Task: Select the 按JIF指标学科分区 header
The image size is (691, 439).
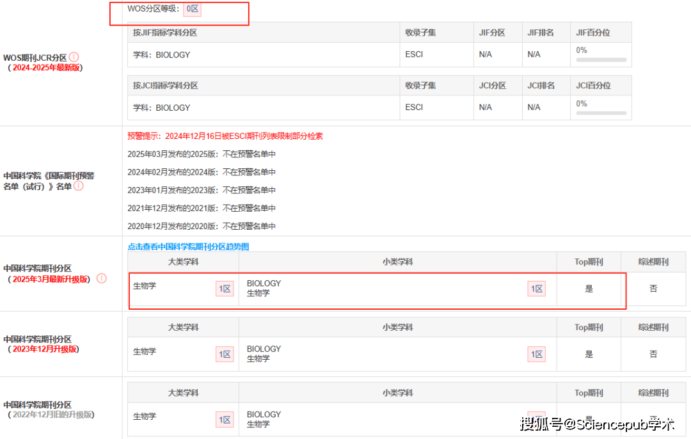Action: 166,32
